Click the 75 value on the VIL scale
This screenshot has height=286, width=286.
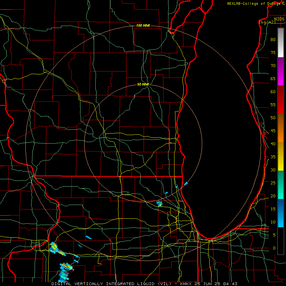pos(273,53)
